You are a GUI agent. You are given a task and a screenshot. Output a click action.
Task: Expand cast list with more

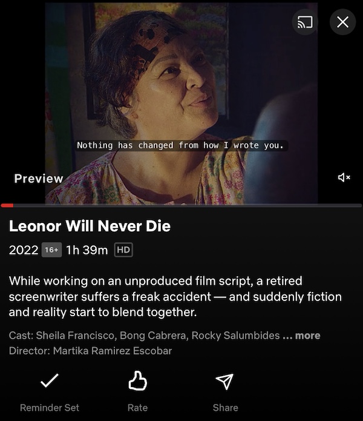click(x=307, y=336)
